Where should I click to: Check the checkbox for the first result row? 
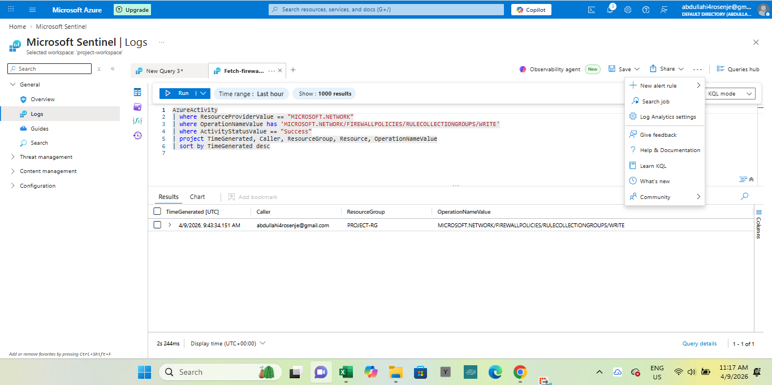157,225
